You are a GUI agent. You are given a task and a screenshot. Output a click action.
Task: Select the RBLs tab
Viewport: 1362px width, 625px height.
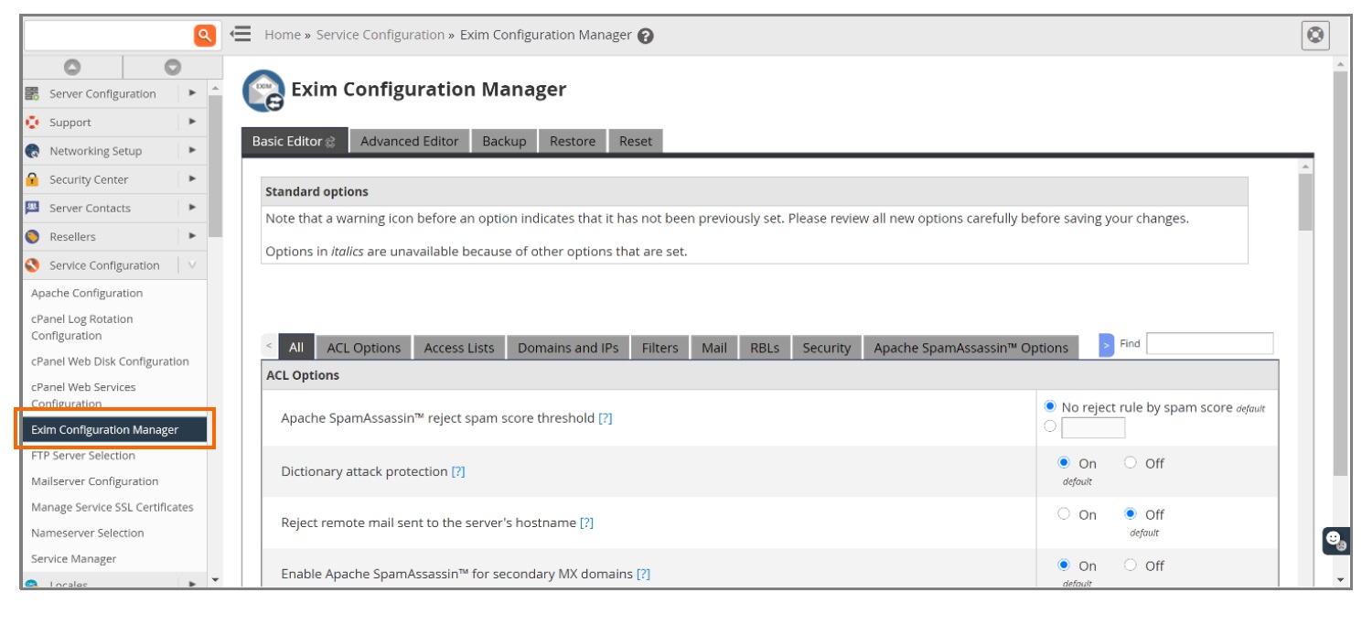tap(765, 348)
